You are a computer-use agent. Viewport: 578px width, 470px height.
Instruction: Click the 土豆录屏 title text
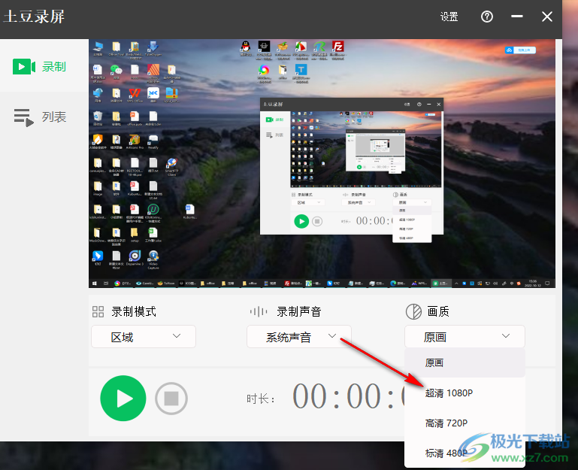click(x=35, y=17)
